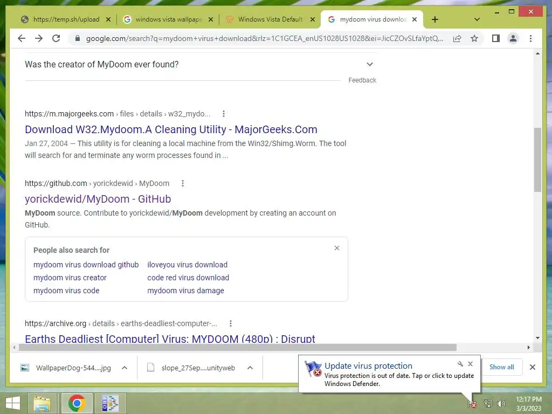Image resolution: width=552 pixels, height=414 pixels.
Task: Close the mydoom virus download tab
Action: click(415, 19)
